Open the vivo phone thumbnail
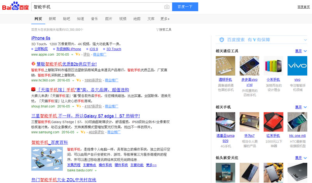 297,65
